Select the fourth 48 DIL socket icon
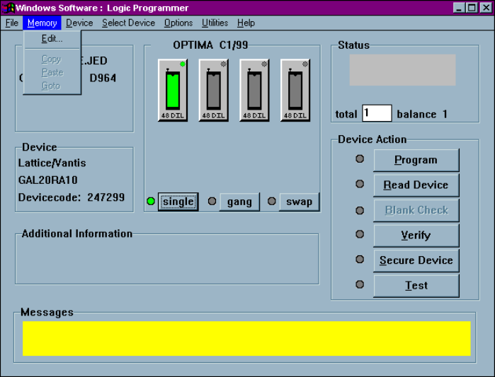 click(295, 90)
